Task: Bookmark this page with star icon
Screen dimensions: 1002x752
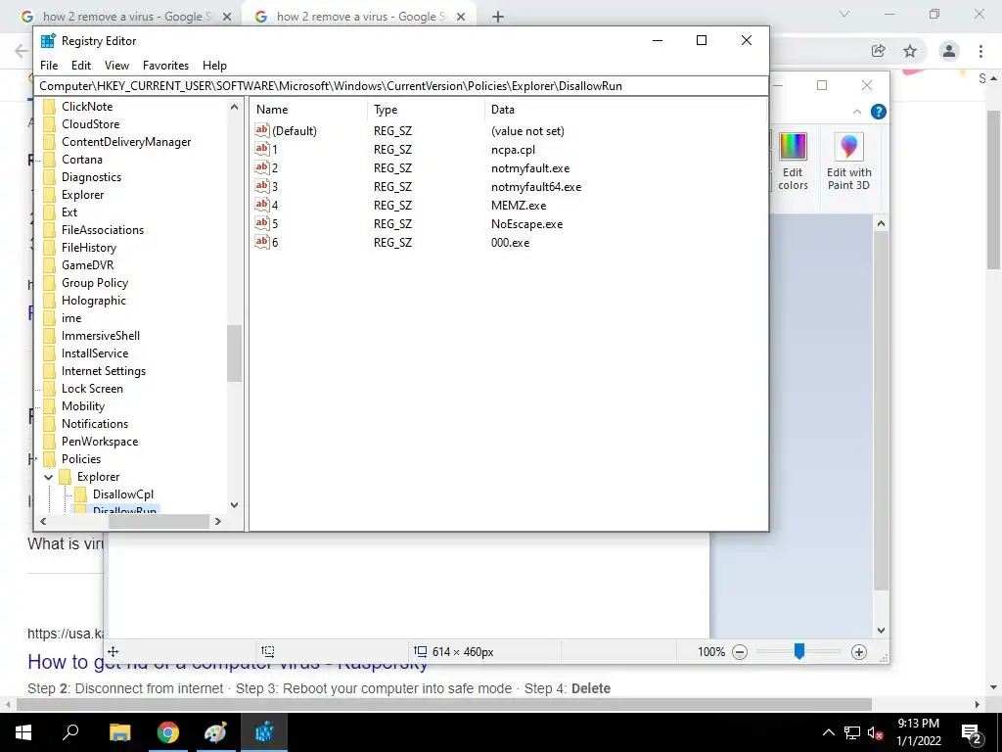Action: click(x=910, y=51)
